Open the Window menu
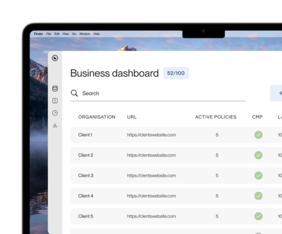282x234 pixels. coord(84,34)
